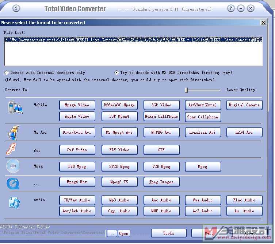Screen dimensions: 275x244
Task: Choose VCD Mpeg format
Action: (161, 166)
